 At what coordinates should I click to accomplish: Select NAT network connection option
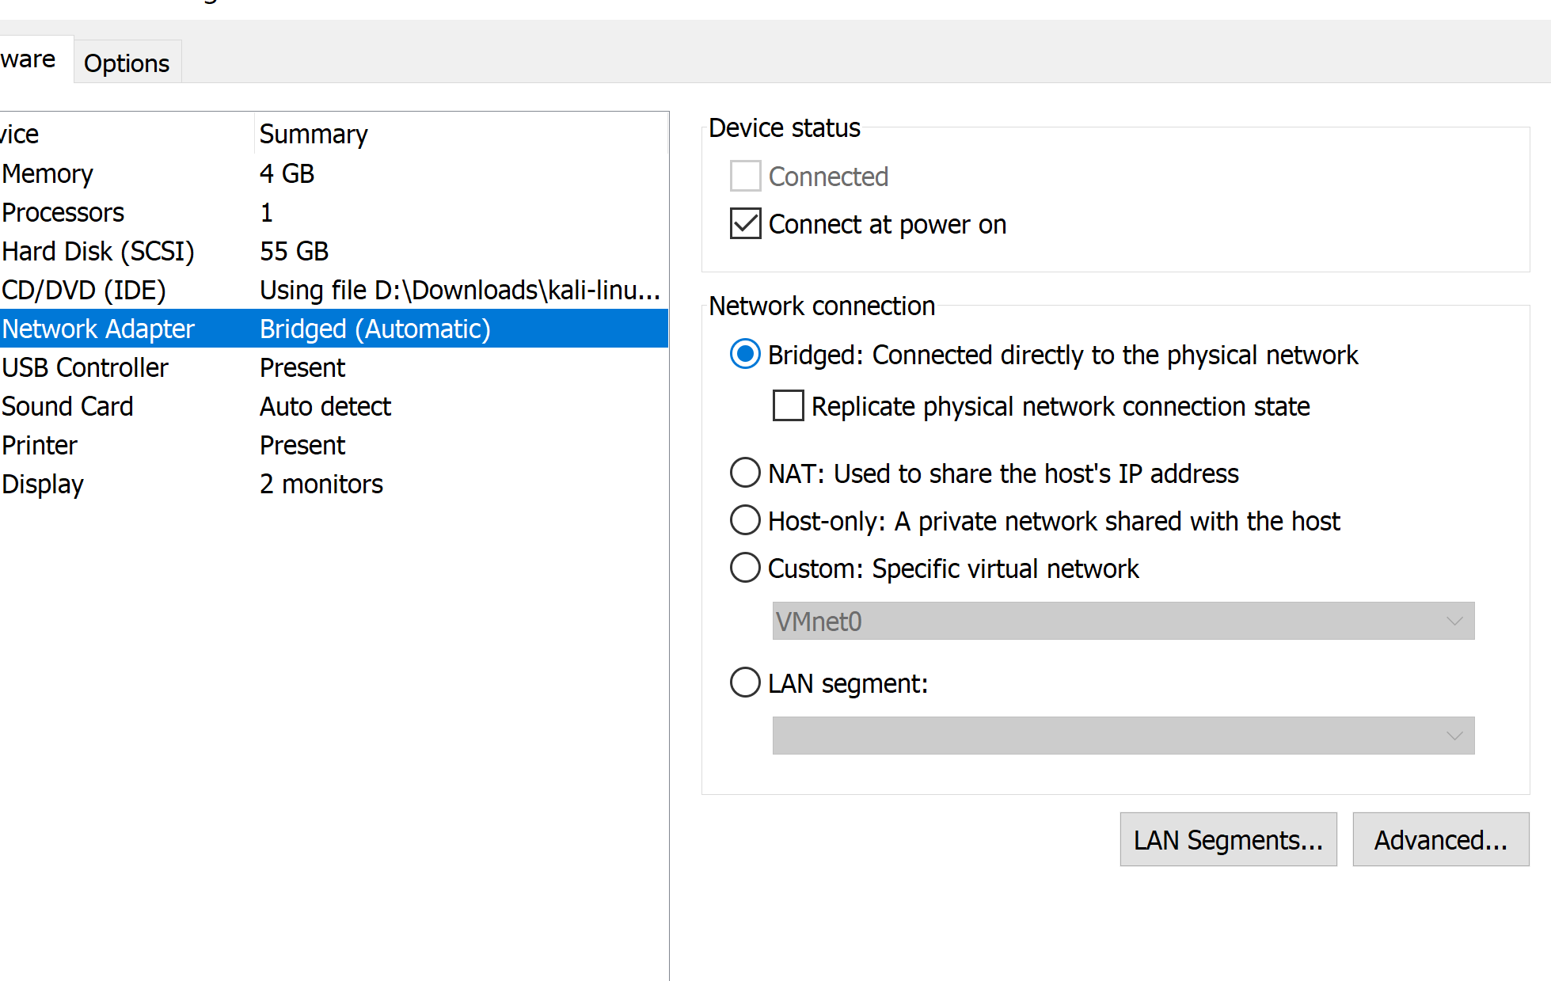(745, 473)
